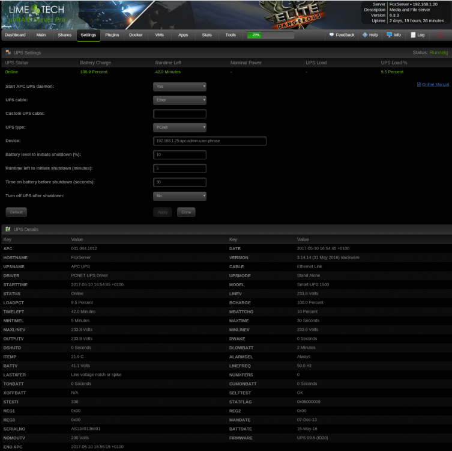Open the Online Manual link

pyautogui.click(x=435, y=84)
